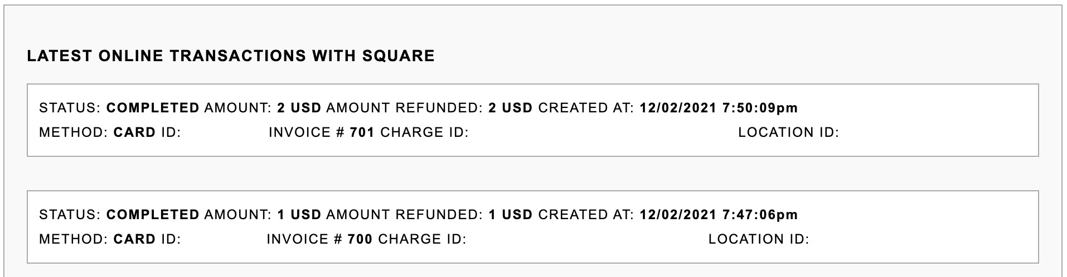Select Invoice # 700 text
Screen dimensions: 1067x277
coord(319,239)
